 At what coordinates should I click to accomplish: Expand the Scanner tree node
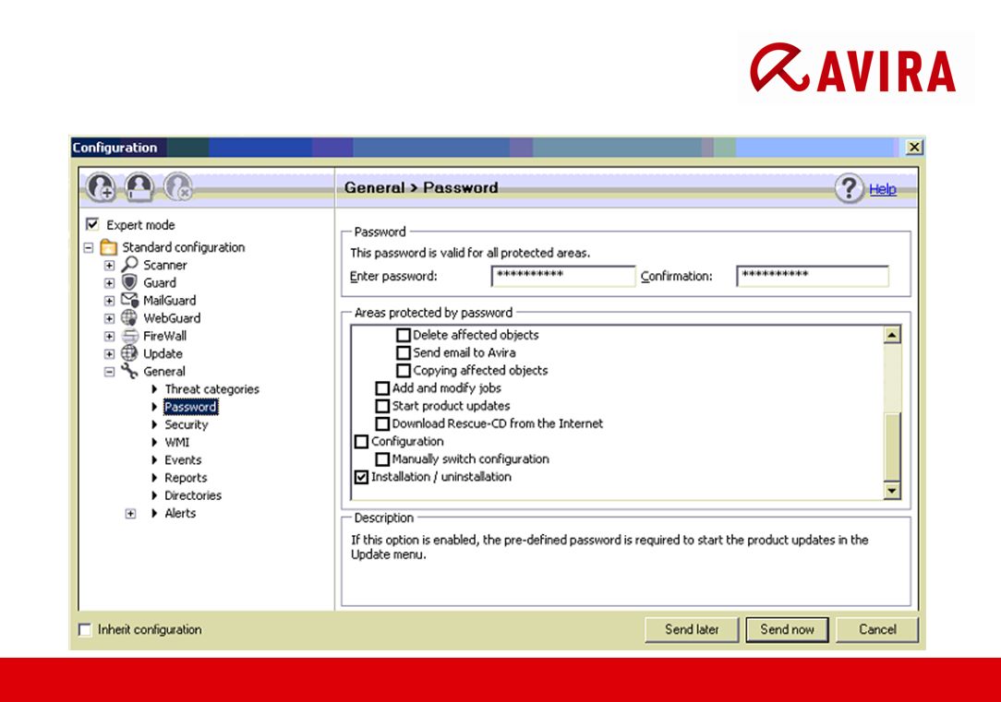110,266
